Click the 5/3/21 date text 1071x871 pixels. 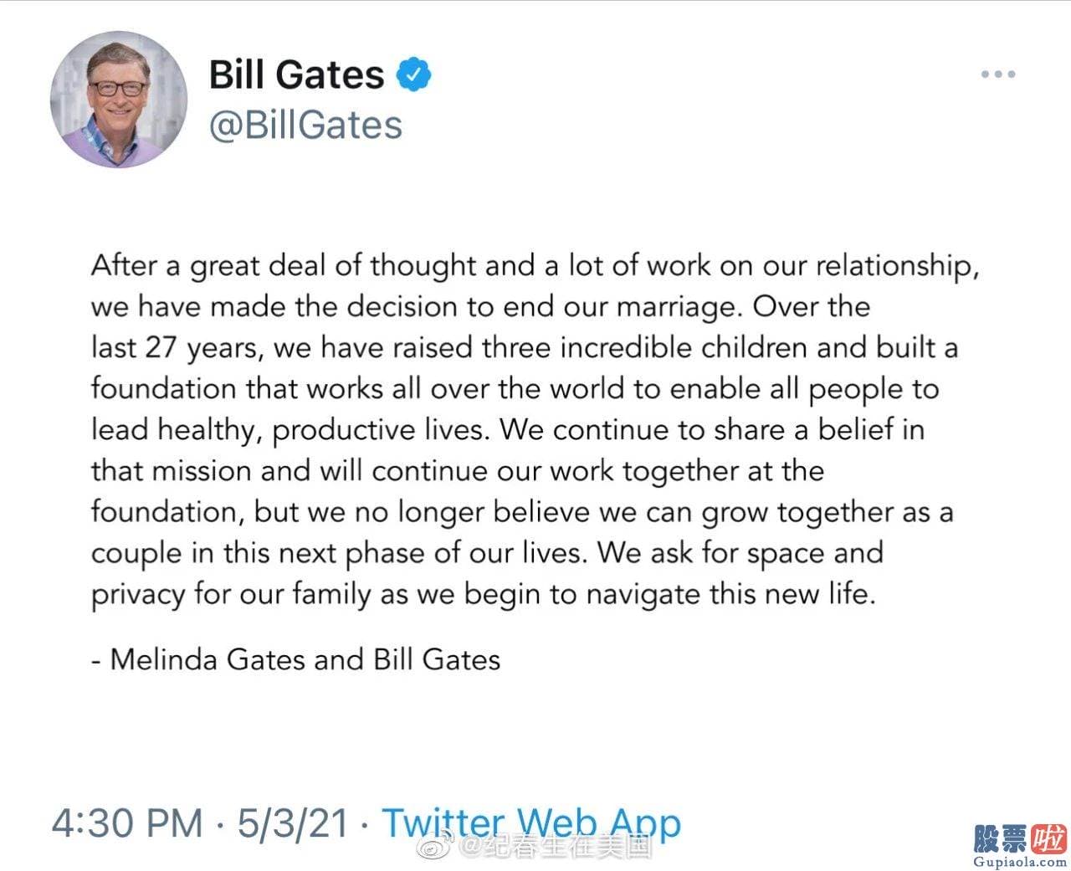(293, 822)
